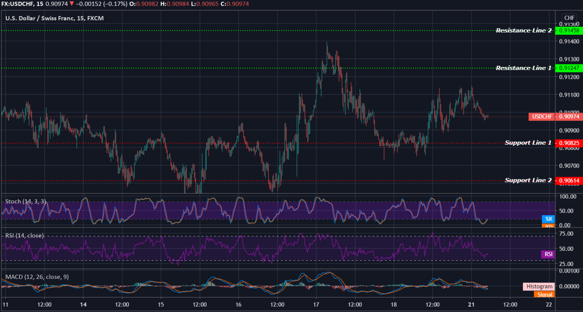
Task: Click 0.91200 on the price scale
Action: point(569,77)
